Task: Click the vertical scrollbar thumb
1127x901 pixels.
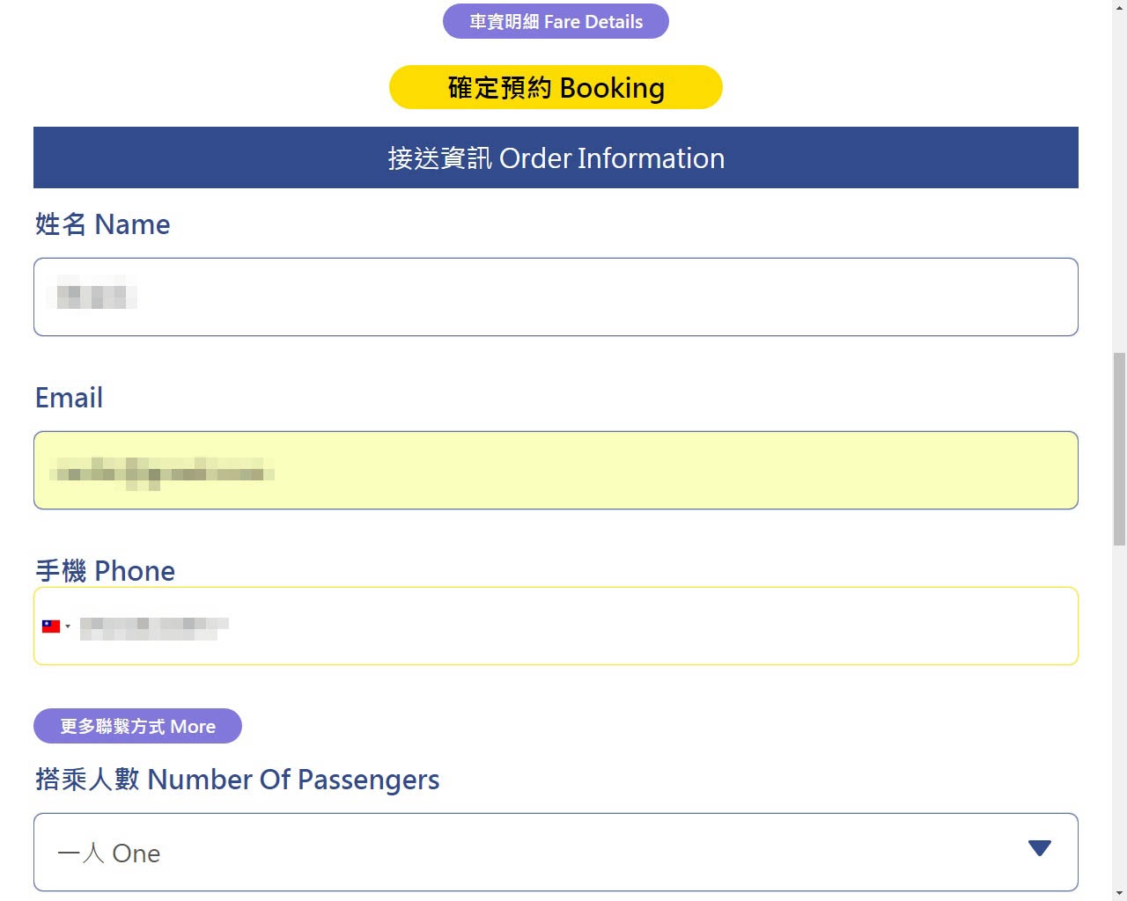Action: tap(1119, 449)
